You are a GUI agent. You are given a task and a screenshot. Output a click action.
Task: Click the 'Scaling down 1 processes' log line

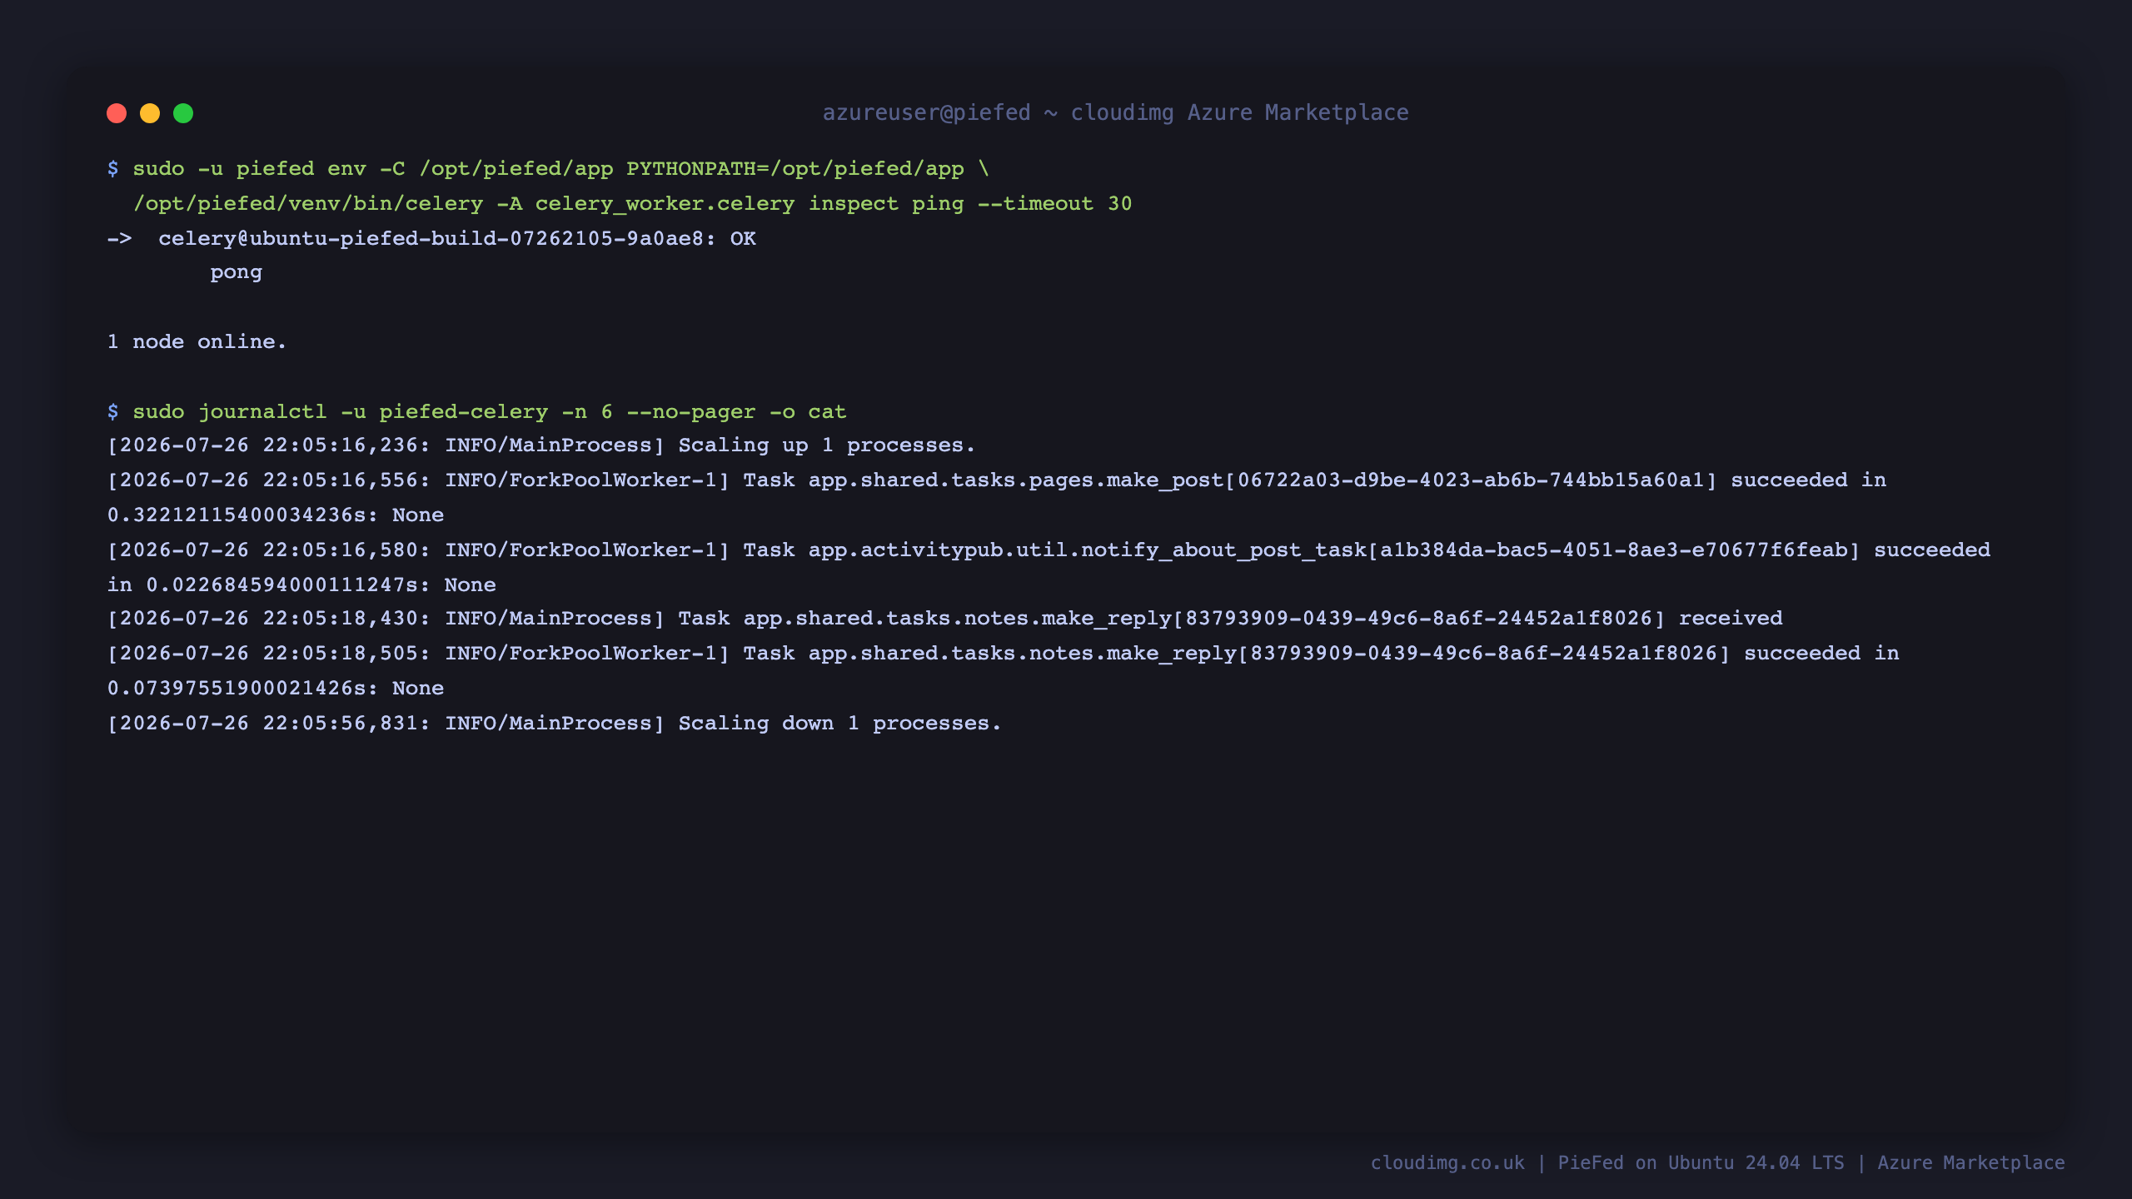555,724
